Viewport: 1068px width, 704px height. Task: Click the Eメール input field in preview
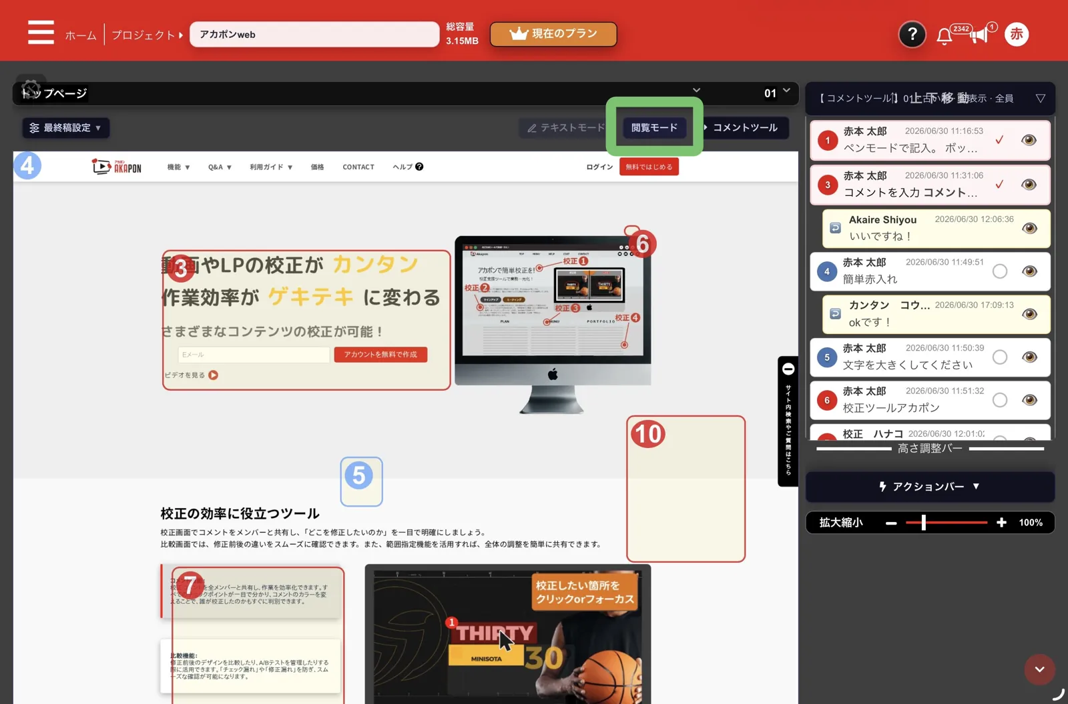pyautogui.click(x=254, y=355)
